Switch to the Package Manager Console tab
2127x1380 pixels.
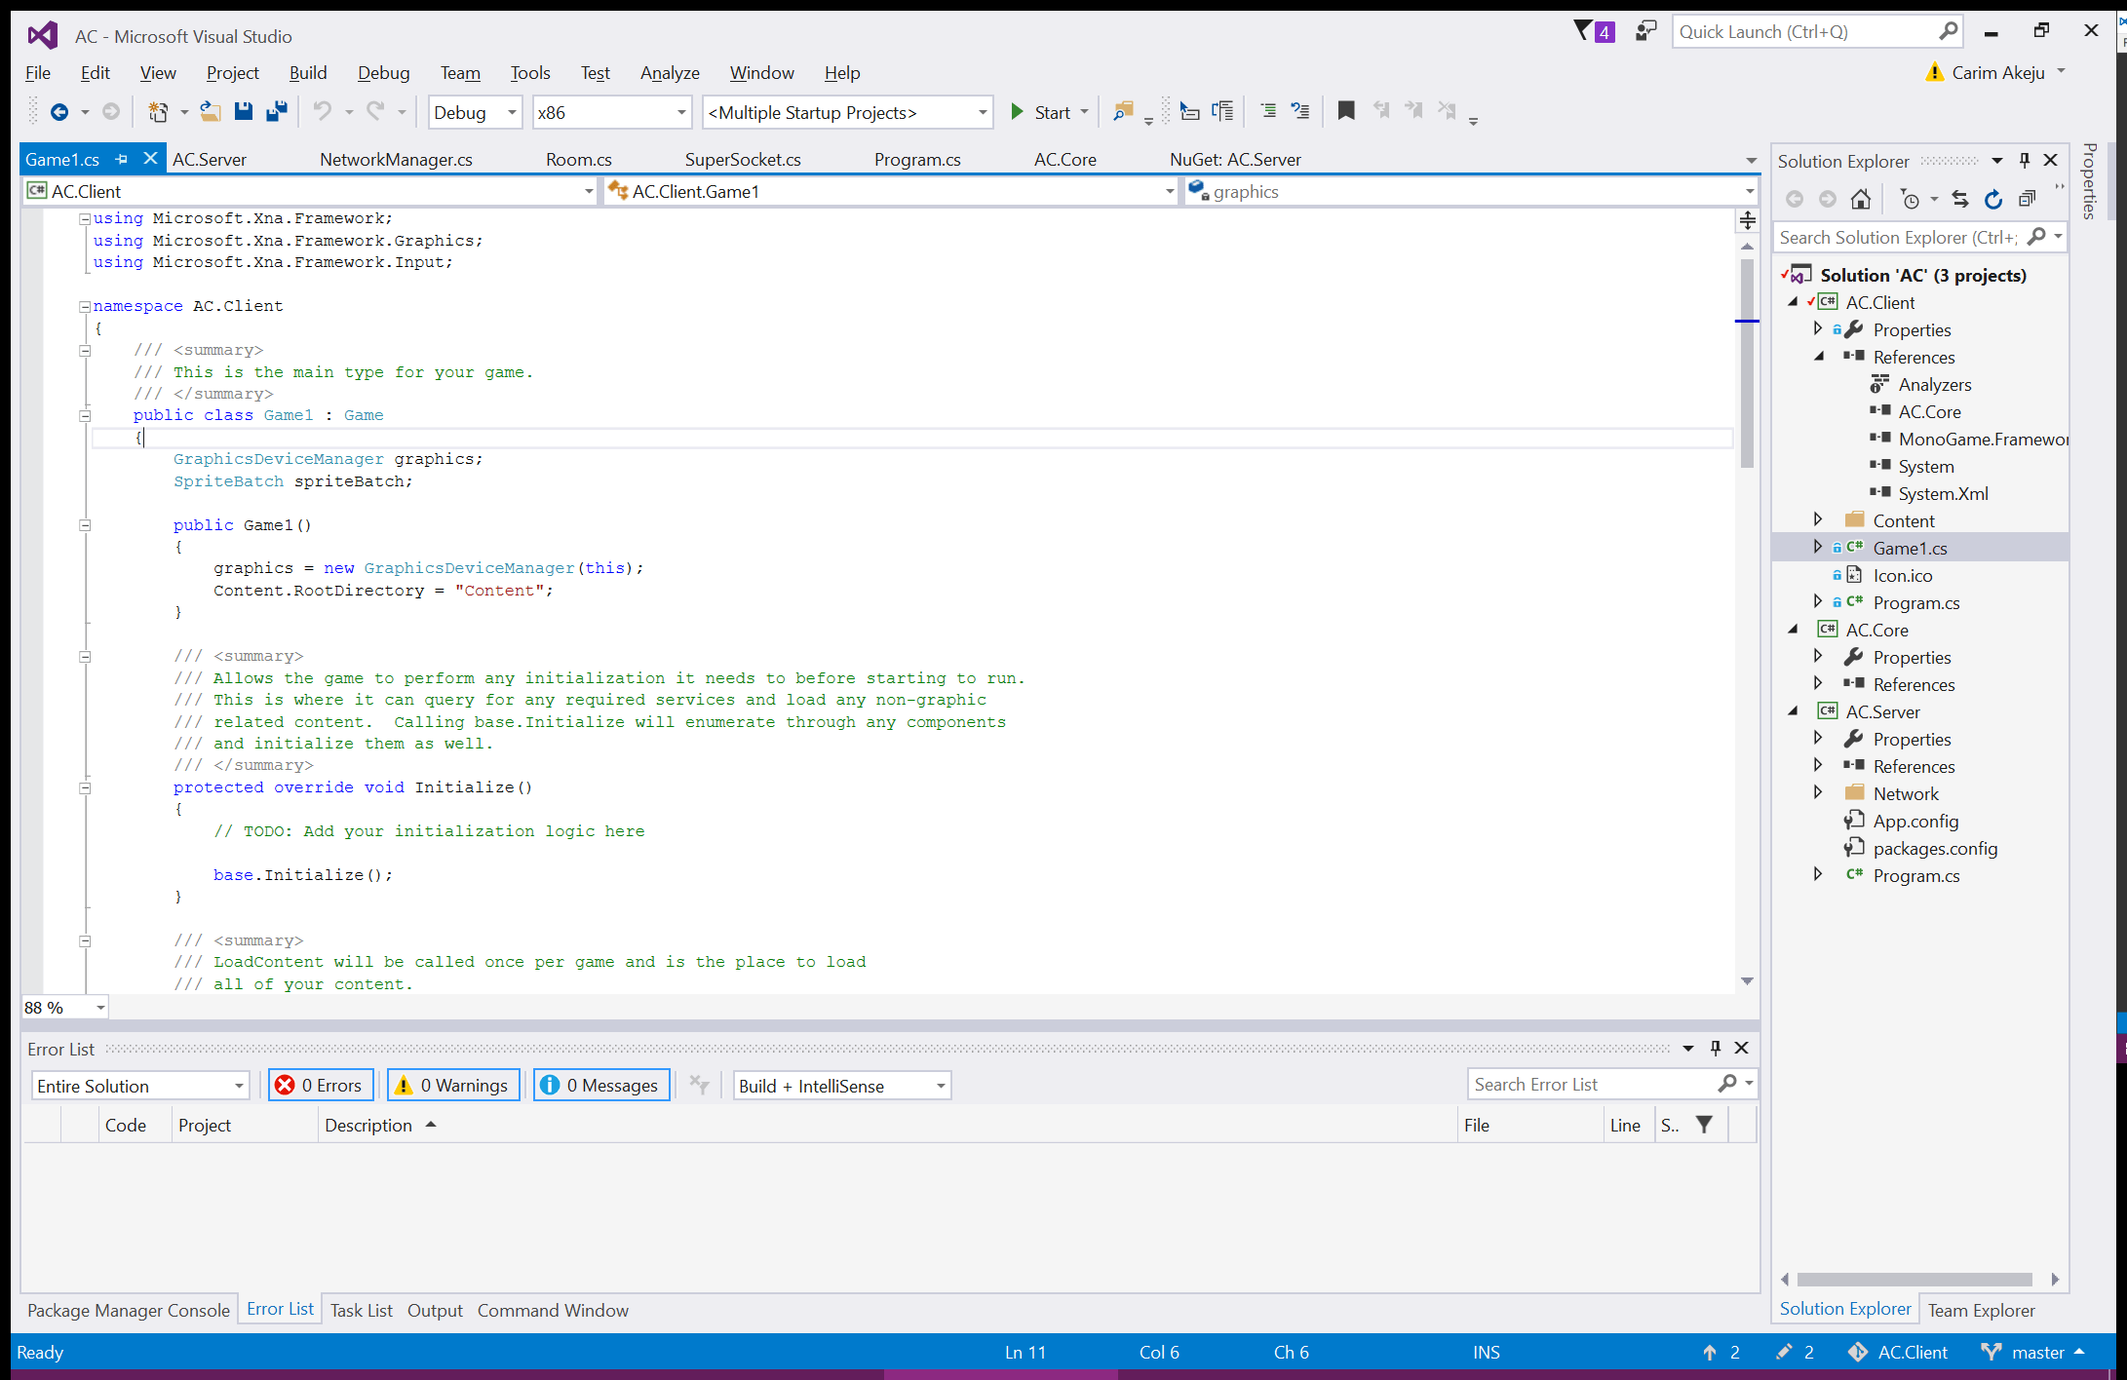pos(129,1311)
